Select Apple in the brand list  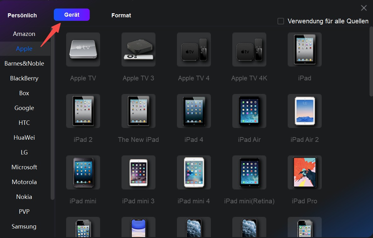point(24,49)
